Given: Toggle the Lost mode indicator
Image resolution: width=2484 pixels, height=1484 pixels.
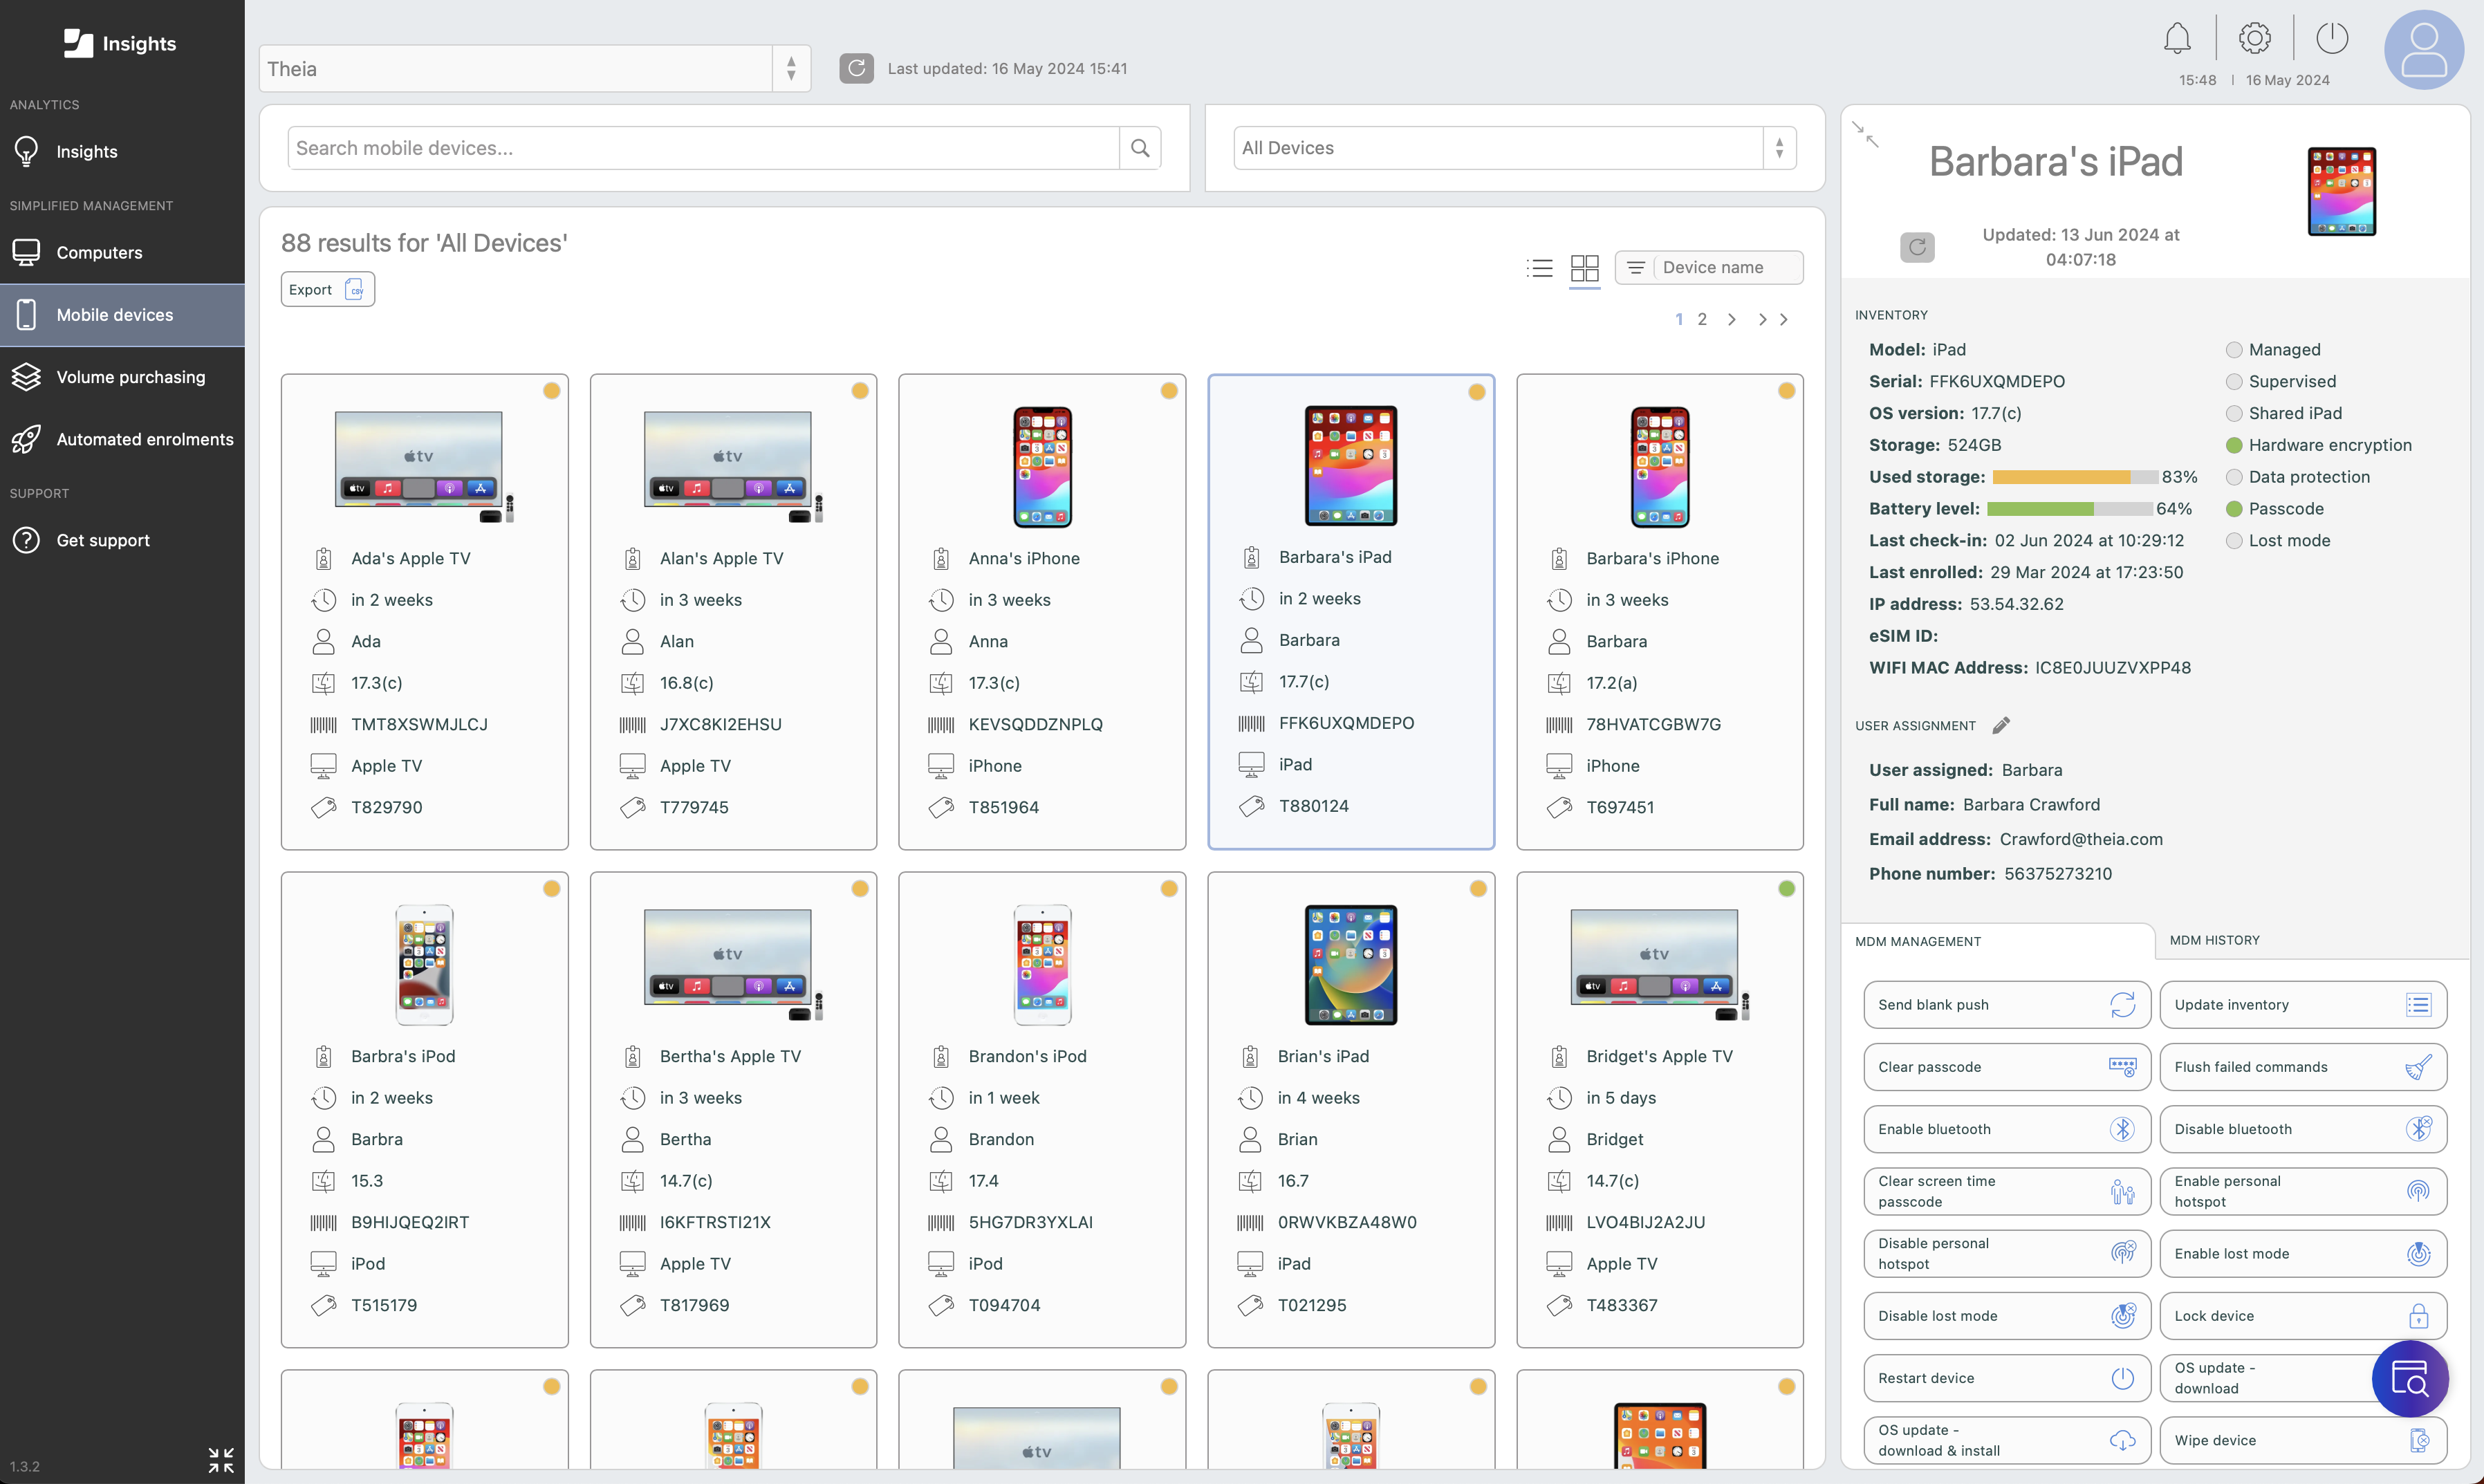Looking at the screenshot, I should click(2234, 541).
